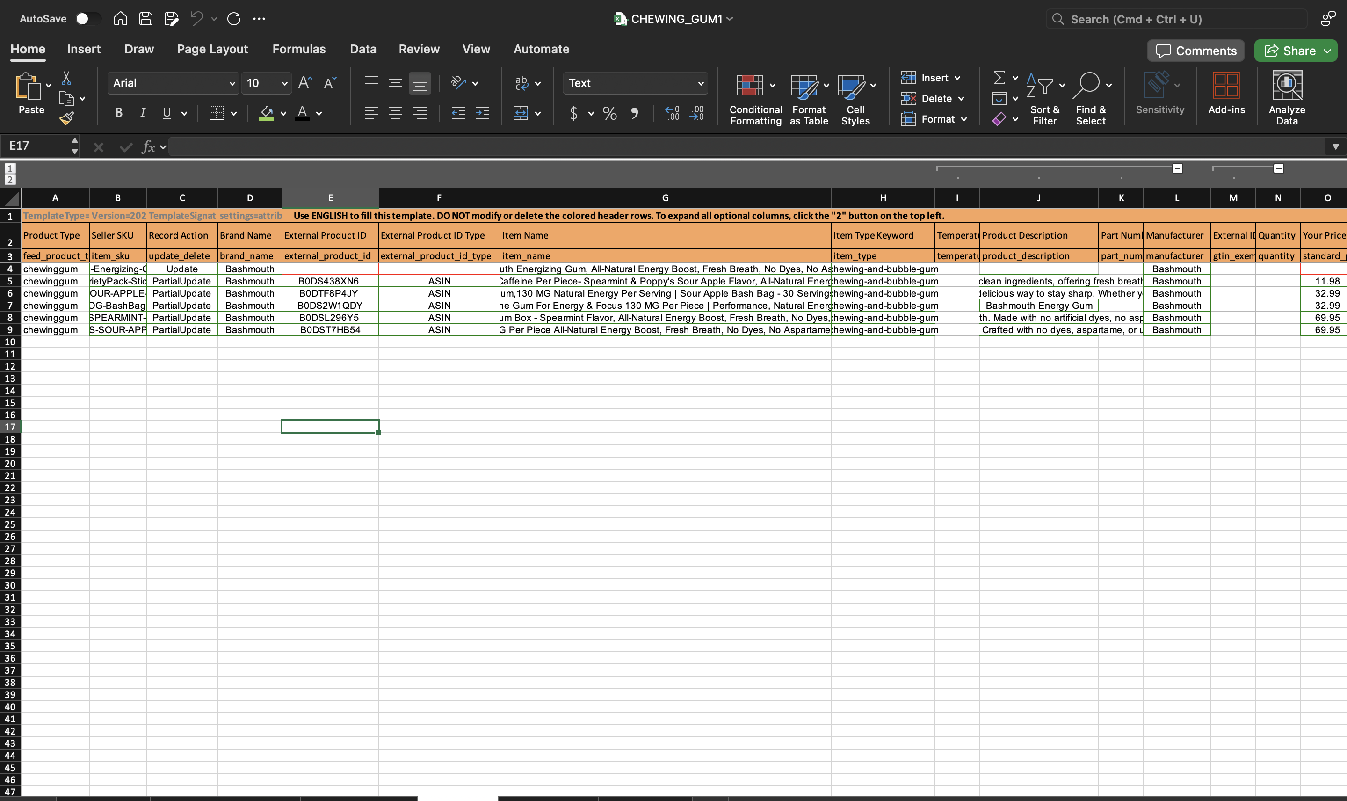The height and width of the screenshot is (801, 1347).
Task: Expand the formula bar with arrow
Action: pyautogui.click(x=1335, y=147)
